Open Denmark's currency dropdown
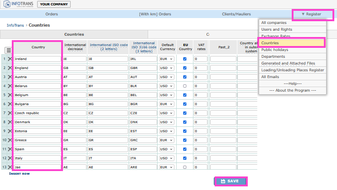Image resolution: width=337 pixels, height=190 pixels. pyautogui.click(x=167, y=122)
